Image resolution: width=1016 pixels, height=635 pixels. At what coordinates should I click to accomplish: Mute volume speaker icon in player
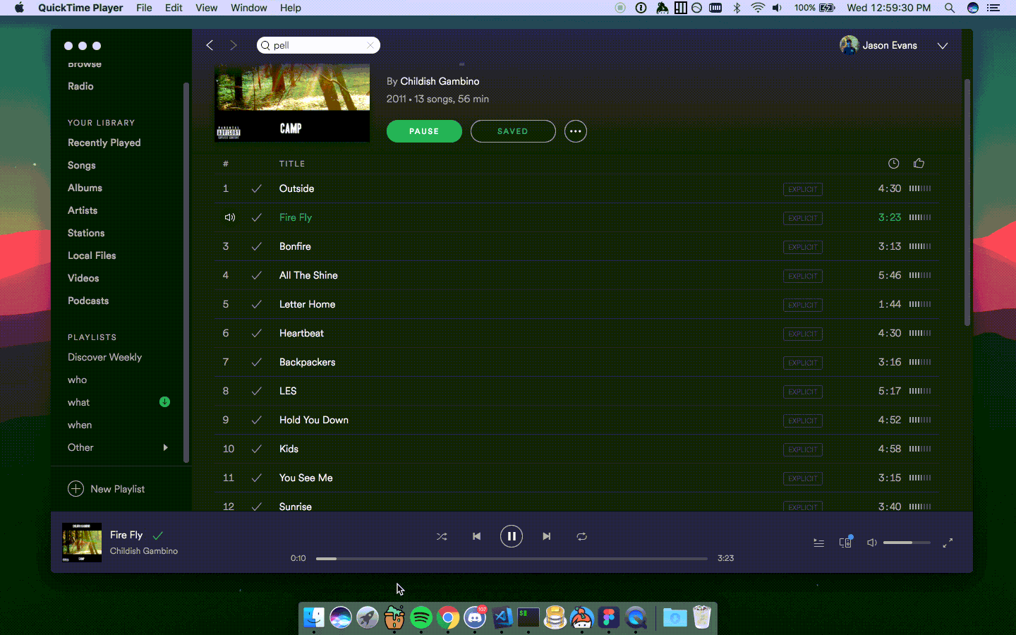tap(872, 543)
